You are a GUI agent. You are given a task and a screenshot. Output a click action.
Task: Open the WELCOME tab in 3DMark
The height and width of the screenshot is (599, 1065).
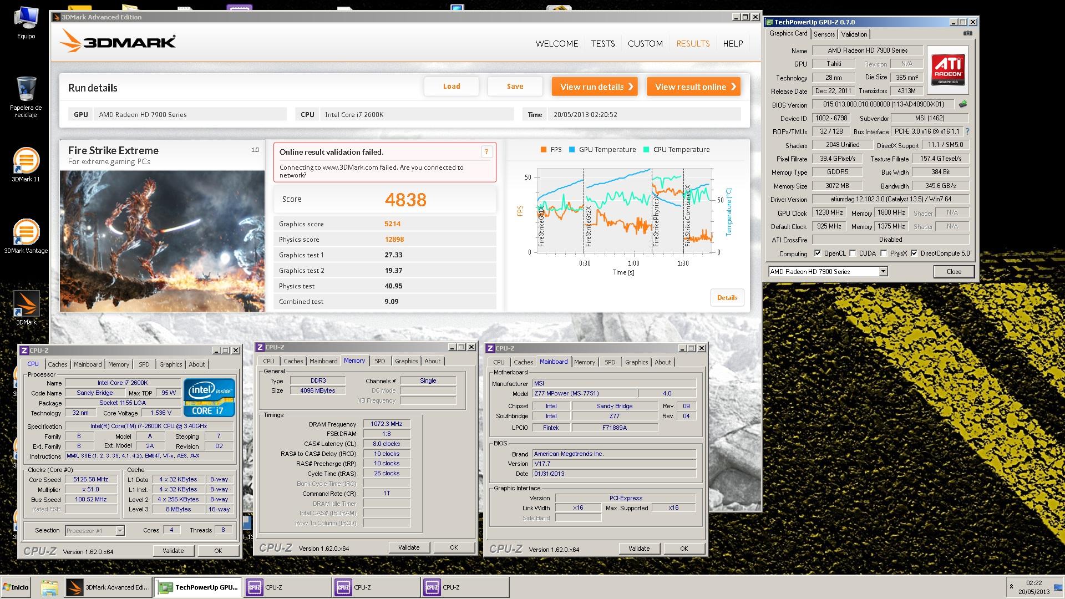pyautogui.click(x=556, y=43)
